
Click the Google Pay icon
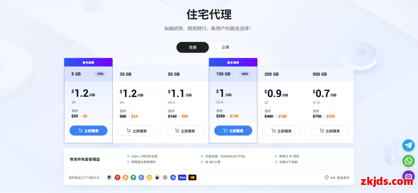[x=165, y=178]
